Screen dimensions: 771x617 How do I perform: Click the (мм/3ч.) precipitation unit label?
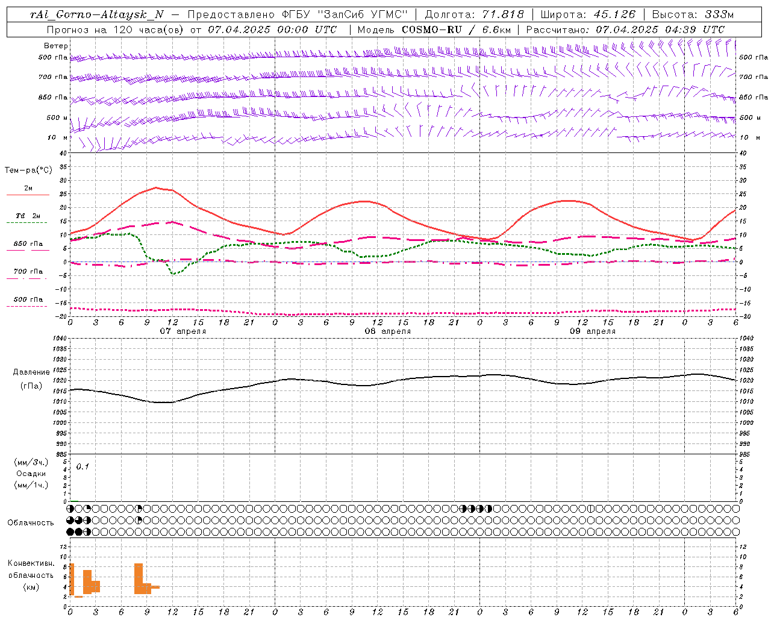pos(31,463)
